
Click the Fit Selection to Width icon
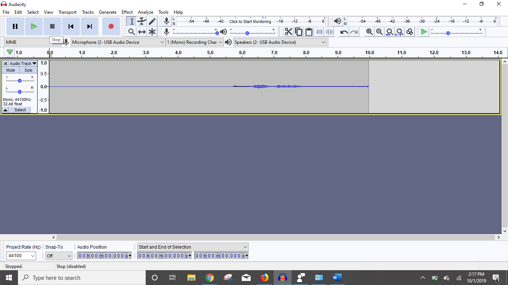[x=389, y=32]
